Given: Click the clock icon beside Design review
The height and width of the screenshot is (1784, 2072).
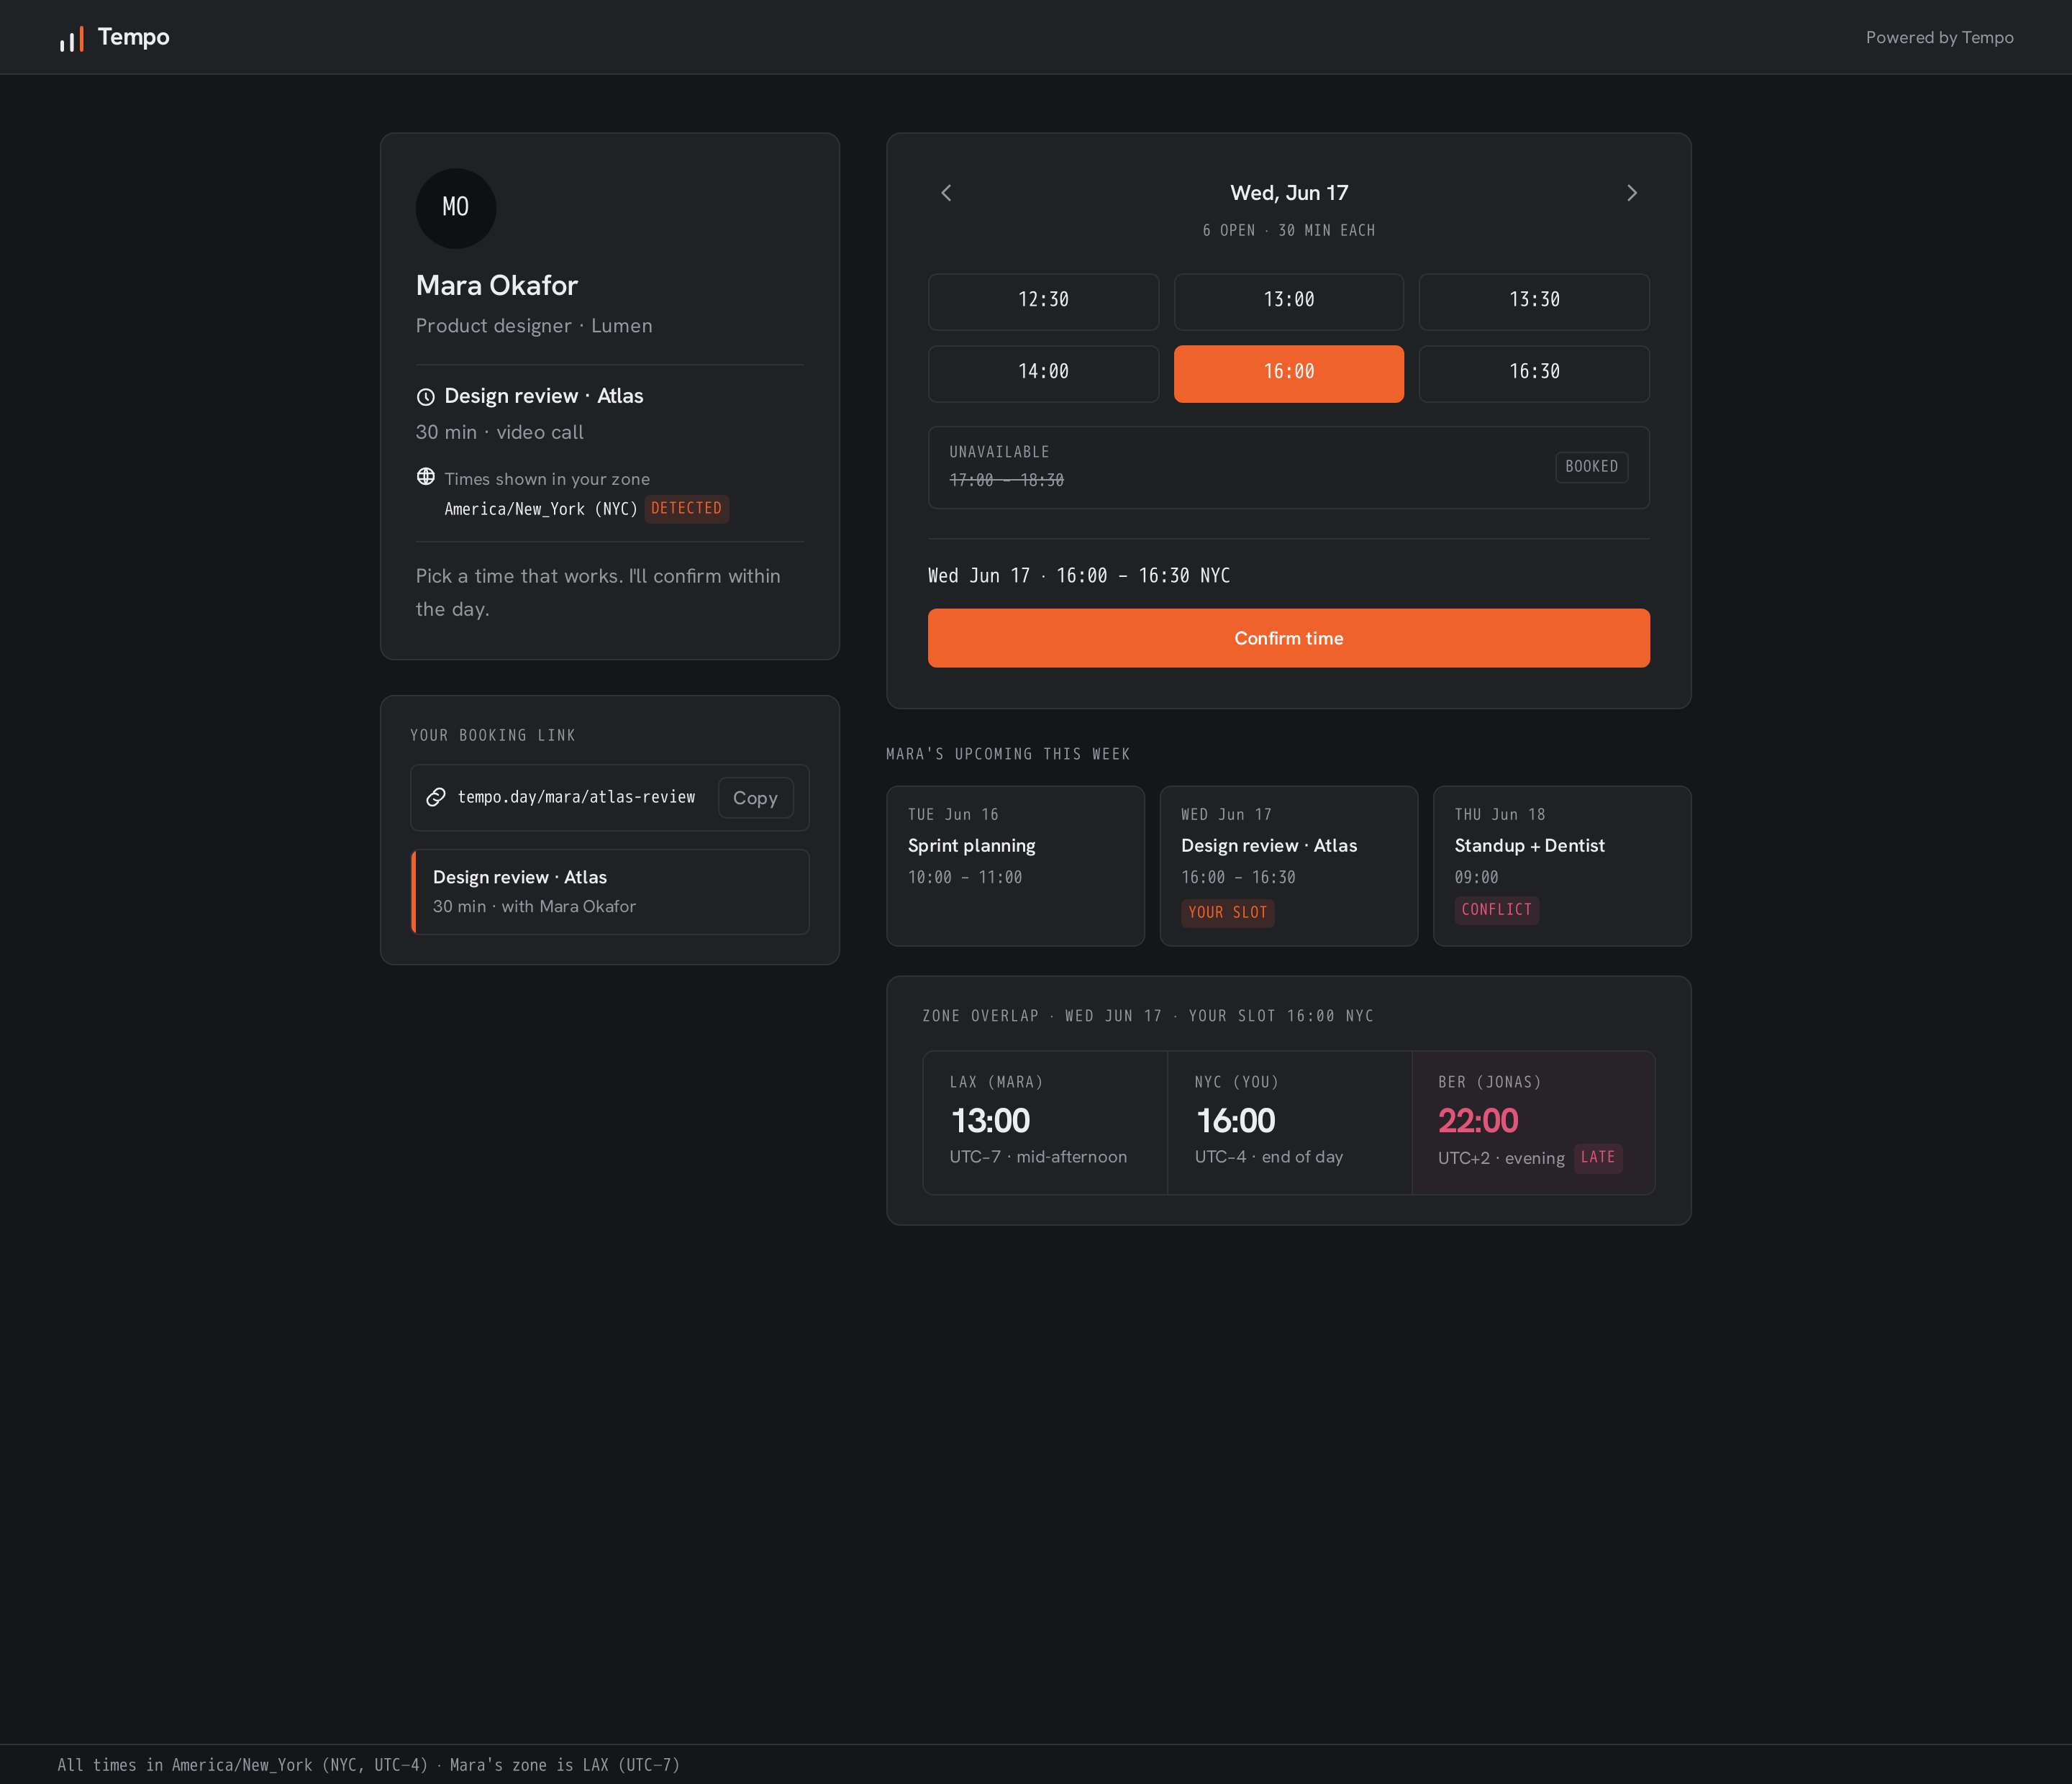Looking at the screenshot, I should [x=426, y=397].
